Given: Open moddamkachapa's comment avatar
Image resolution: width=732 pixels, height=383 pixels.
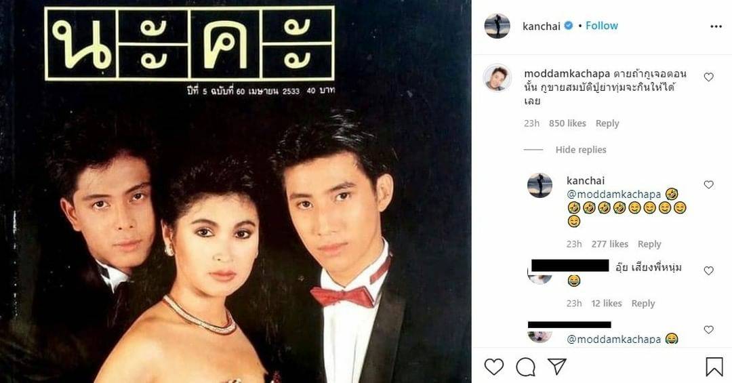Looking at the screenshot, I should click(x=497, y=78).
